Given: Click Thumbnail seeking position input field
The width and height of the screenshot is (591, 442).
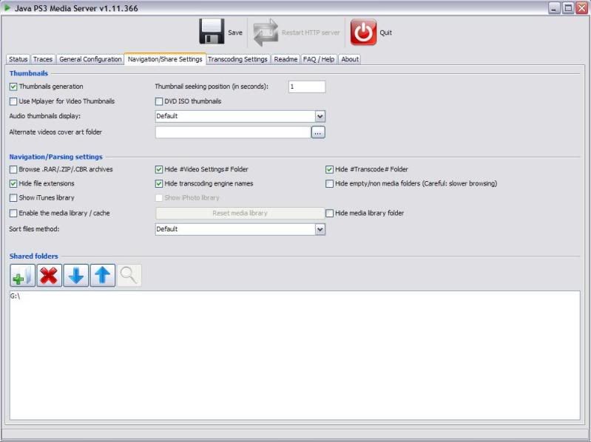Looking at the screenshot, I should (x=307, y=86).
